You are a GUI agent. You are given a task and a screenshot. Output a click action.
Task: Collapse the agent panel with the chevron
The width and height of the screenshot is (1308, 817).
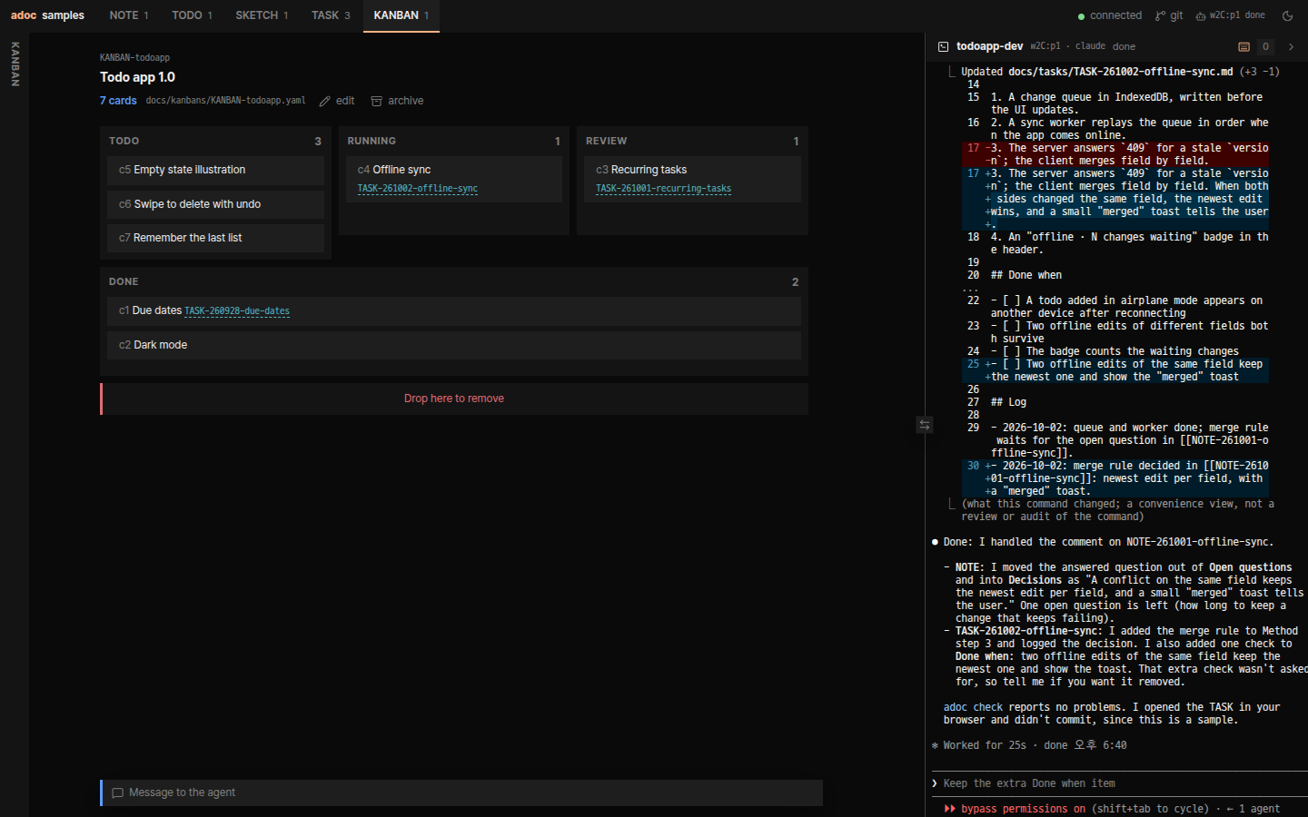tap(1291, 46)
